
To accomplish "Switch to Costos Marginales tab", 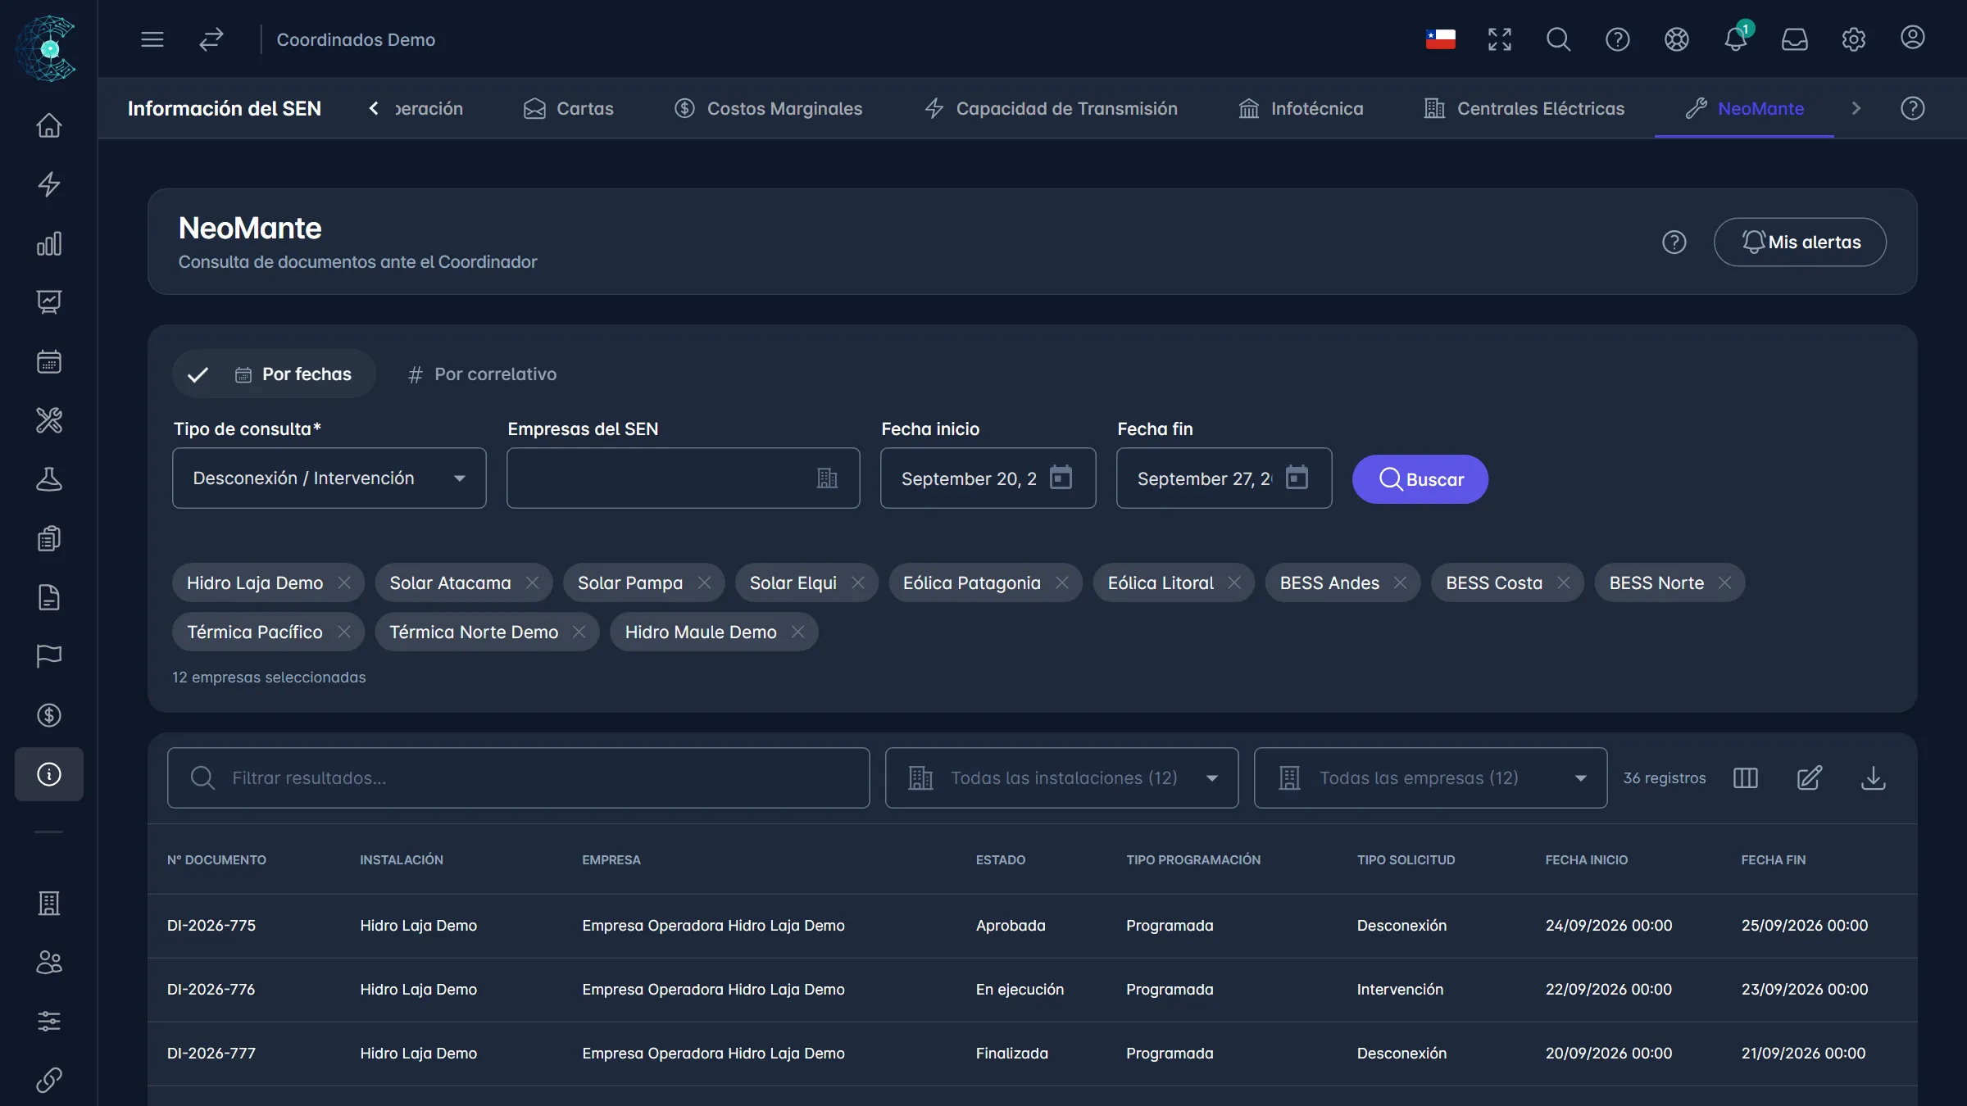I will pos(769,108).
